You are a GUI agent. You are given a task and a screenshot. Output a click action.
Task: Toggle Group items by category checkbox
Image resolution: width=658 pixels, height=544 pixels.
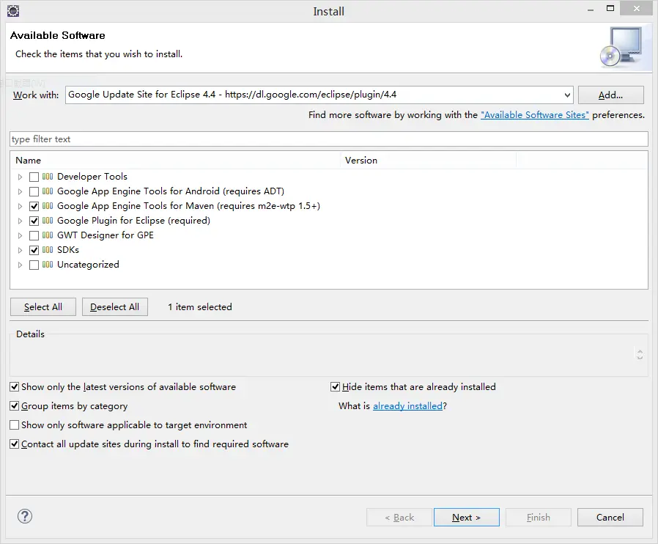coord(14,406)
